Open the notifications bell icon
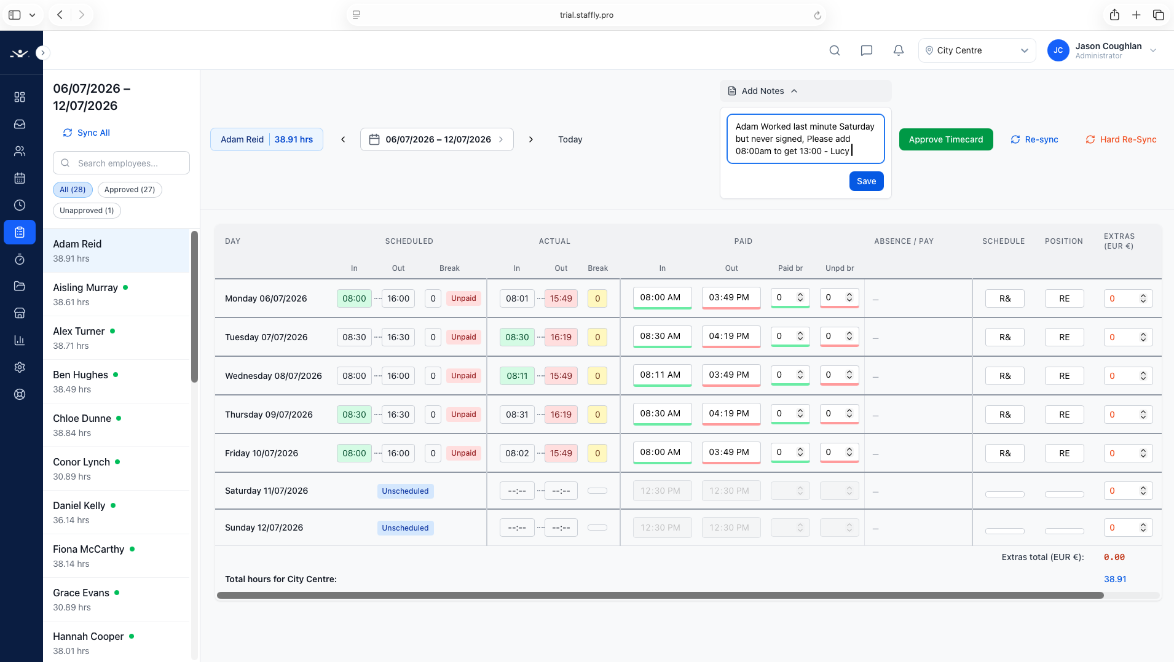Viewport: 1174px width, 662px height. pyautogui.click(x=899, y=50)
